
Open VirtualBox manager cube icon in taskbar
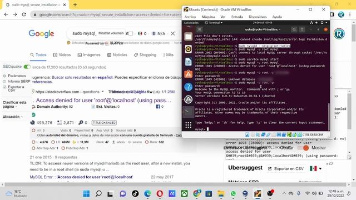tap(245, 194)
